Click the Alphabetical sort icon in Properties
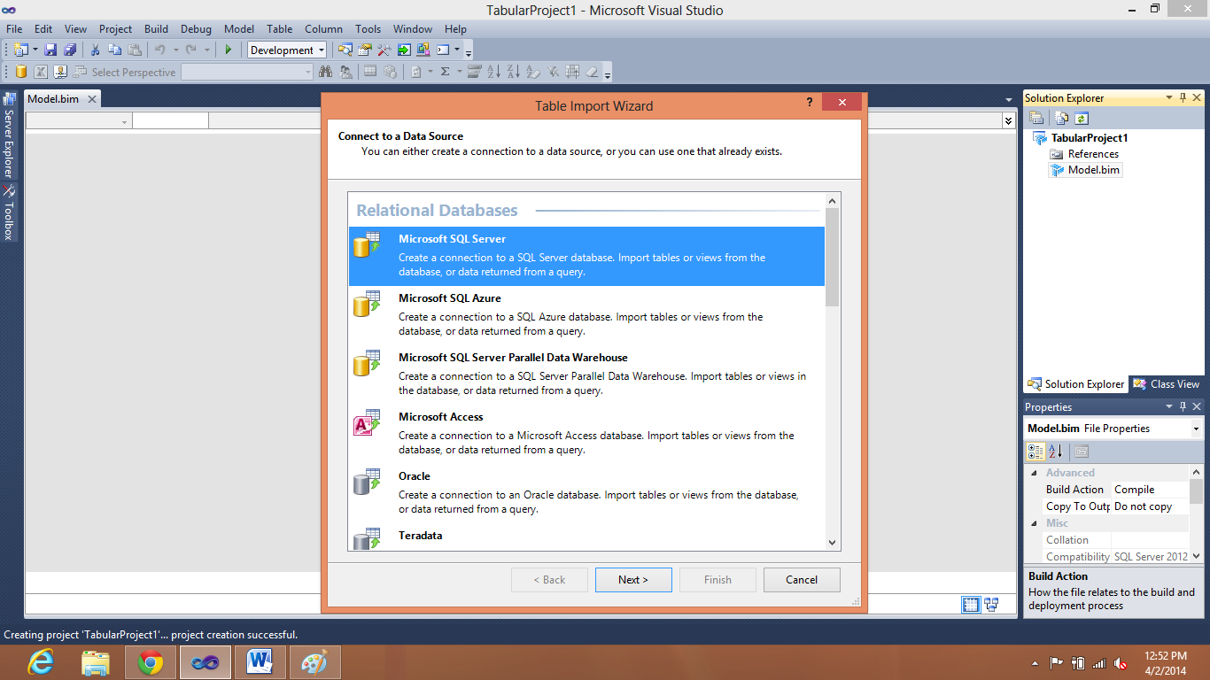This screenshot has height=680, width=1210. 1056,452
